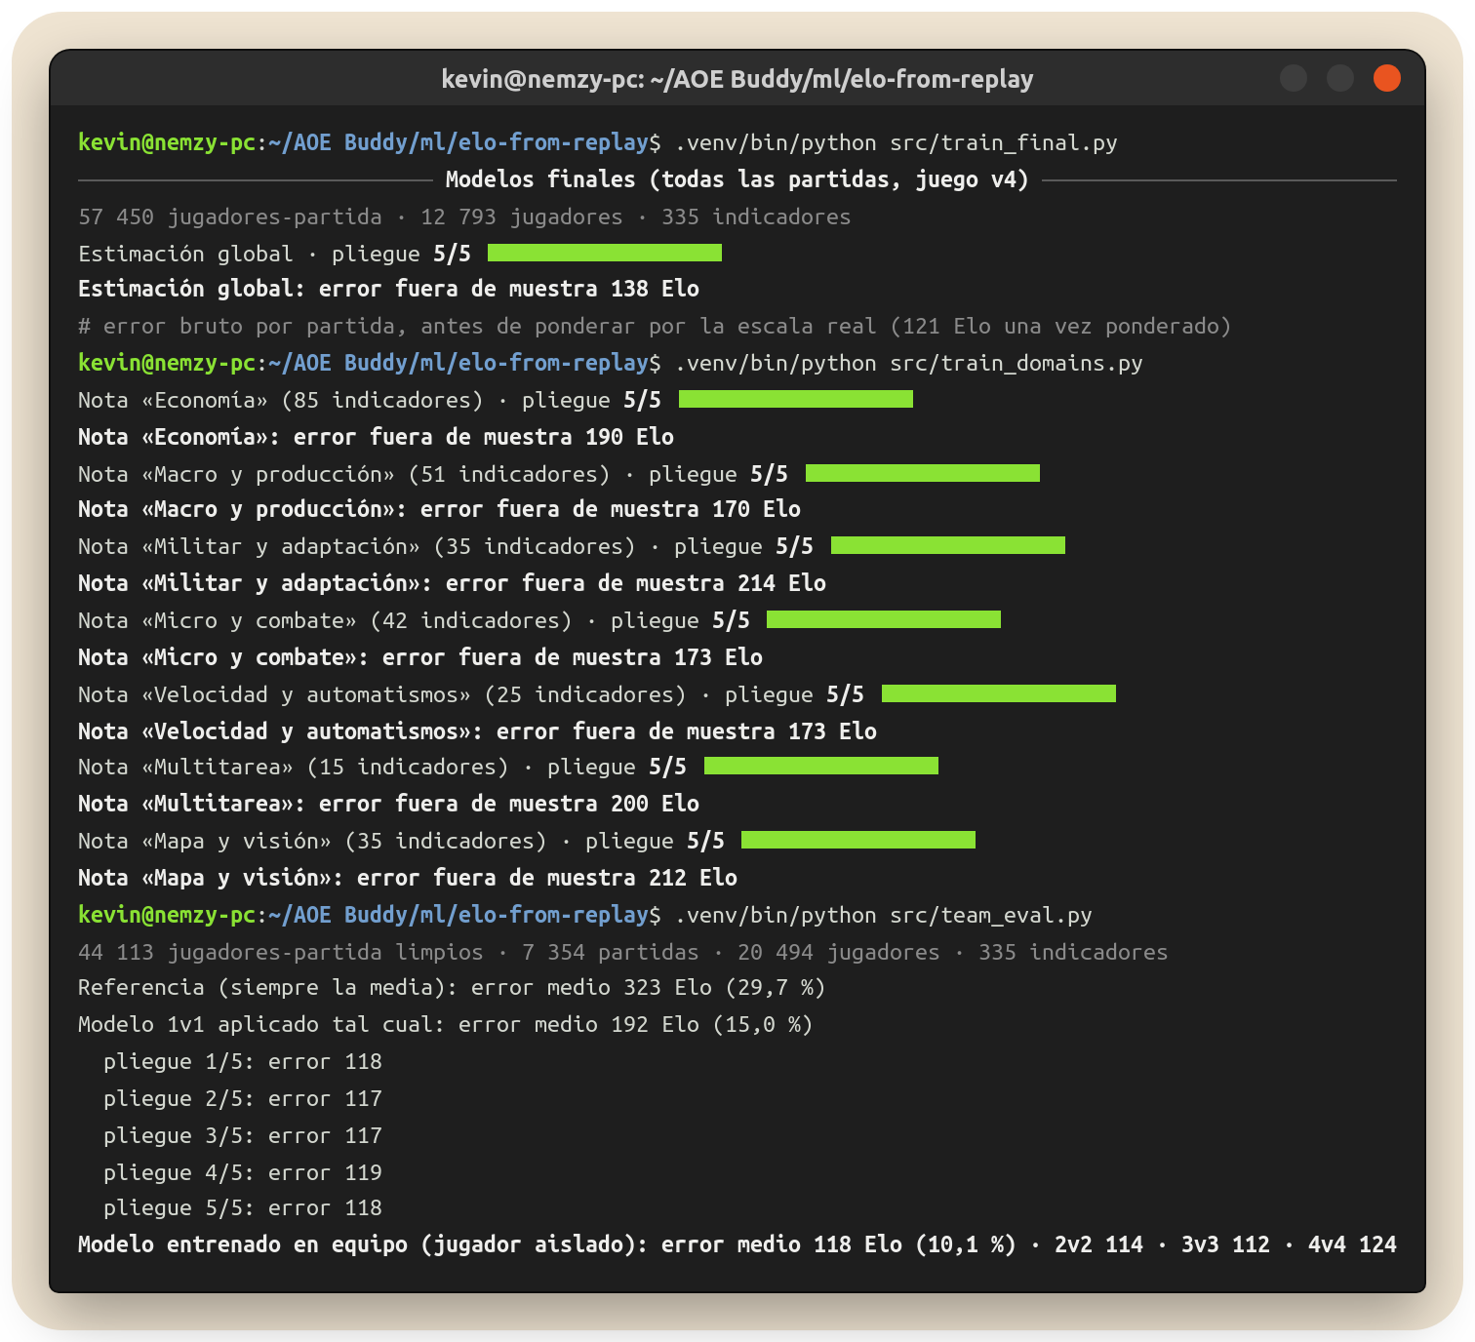Image resolution: width=1475 pixels, height=1342 pixels.
Task: Click the progress bar for «Micro y combate»
Action: [884, 619]
